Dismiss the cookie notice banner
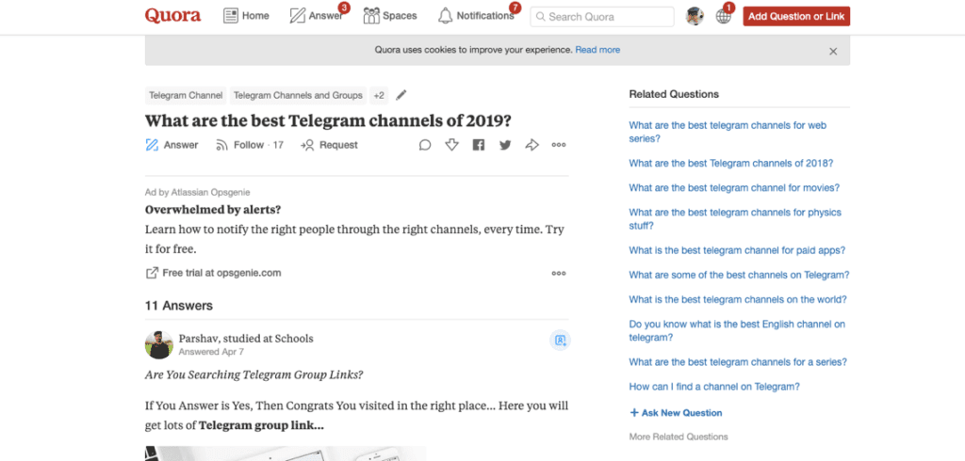The width and height of the screenshot is (965, 461). point(833,52)
